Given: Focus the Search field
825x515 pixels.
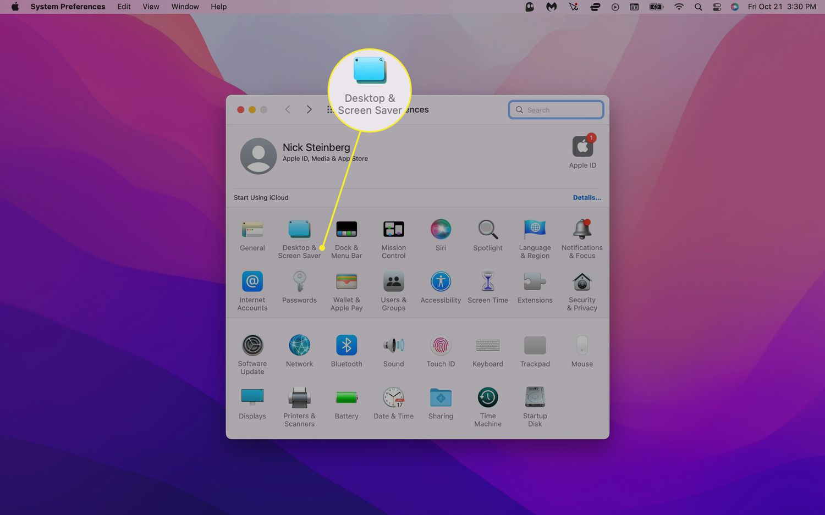Looking at the screenshot, I should pyautogui.click(x=556, y=110).
